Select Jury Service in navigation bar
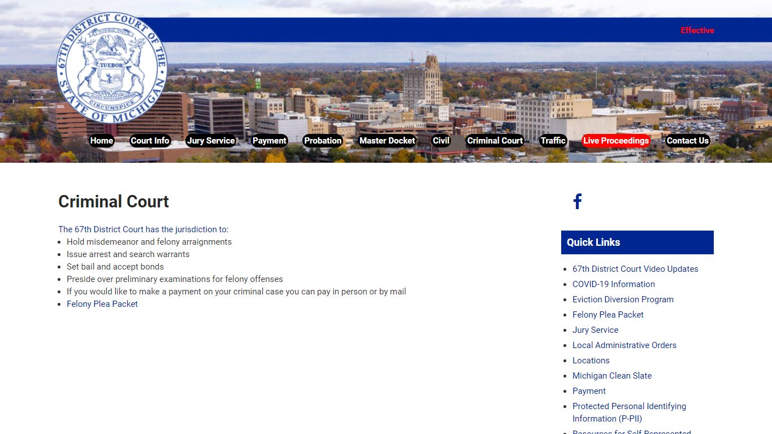Screen dimensions: 772x434 (211, 141)
